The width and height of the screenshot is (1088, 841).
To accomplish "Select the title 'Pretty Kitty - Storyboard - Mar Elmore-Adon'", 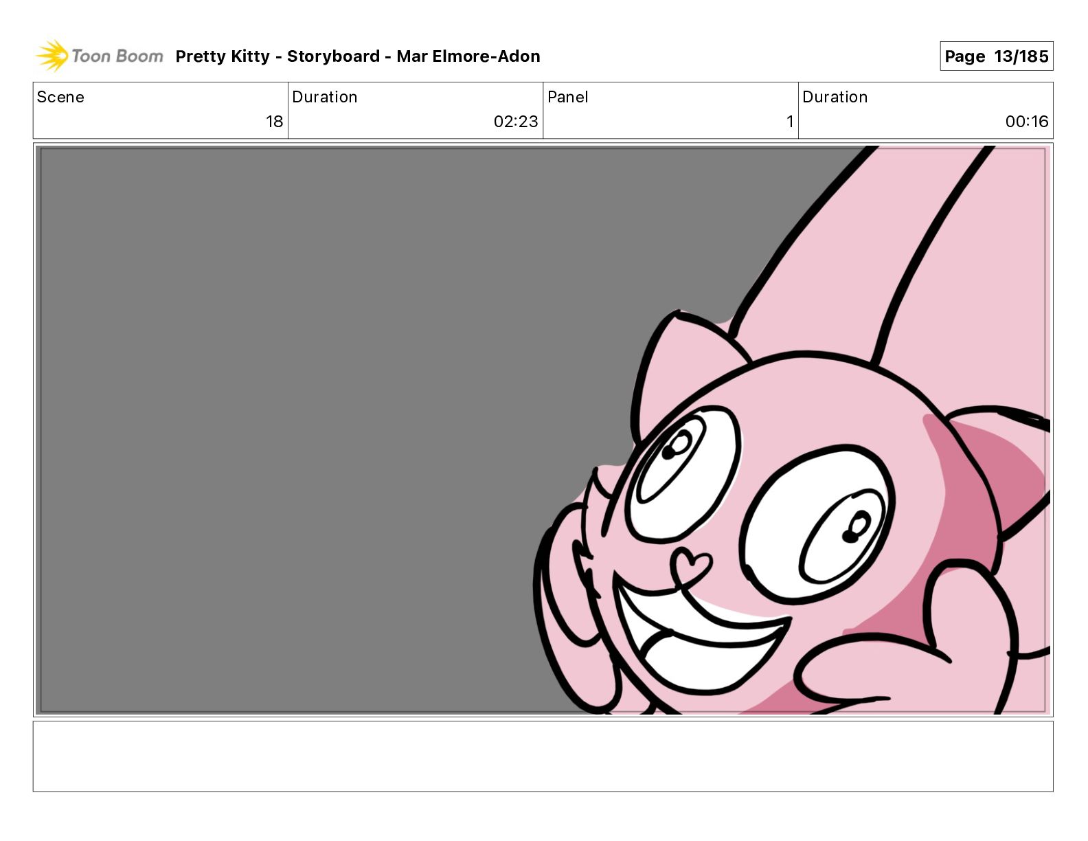I will (358, 56).
